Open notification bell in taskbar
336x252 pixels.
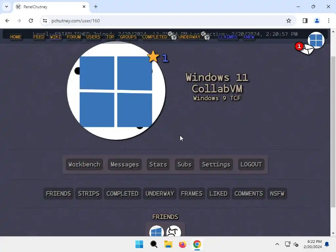click(x=327, y=244)
